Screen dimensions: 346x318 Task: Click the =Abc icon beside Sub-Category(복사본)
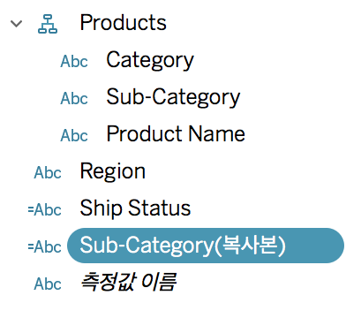pyautogui.click(x=45, y=247)
